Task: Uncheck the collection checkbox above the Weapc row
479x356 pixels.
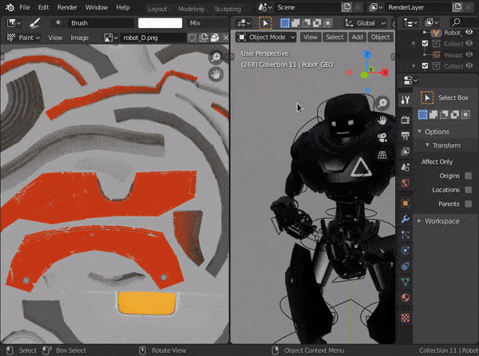Action: (x=425, y=43)
